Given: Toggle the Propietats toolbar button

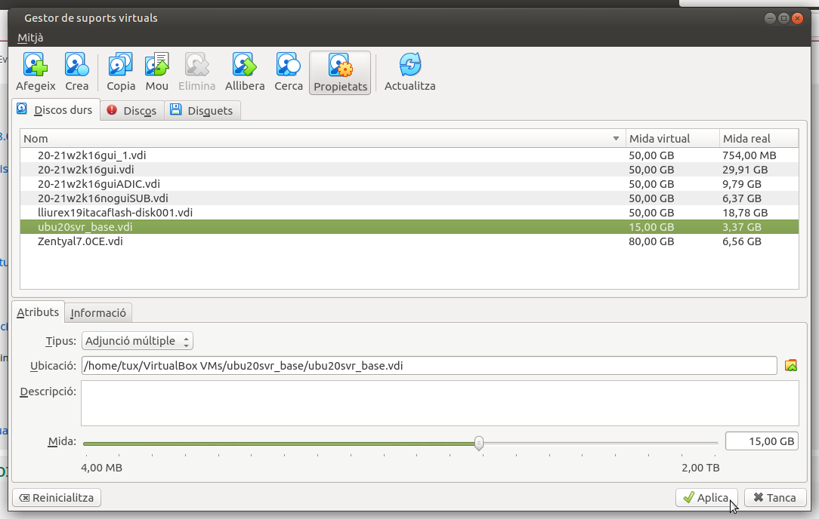Looking at the screenshot, I should (x=340, y=72).
